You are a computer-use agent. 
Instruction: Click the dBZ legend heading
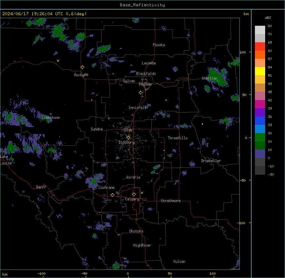268,17
